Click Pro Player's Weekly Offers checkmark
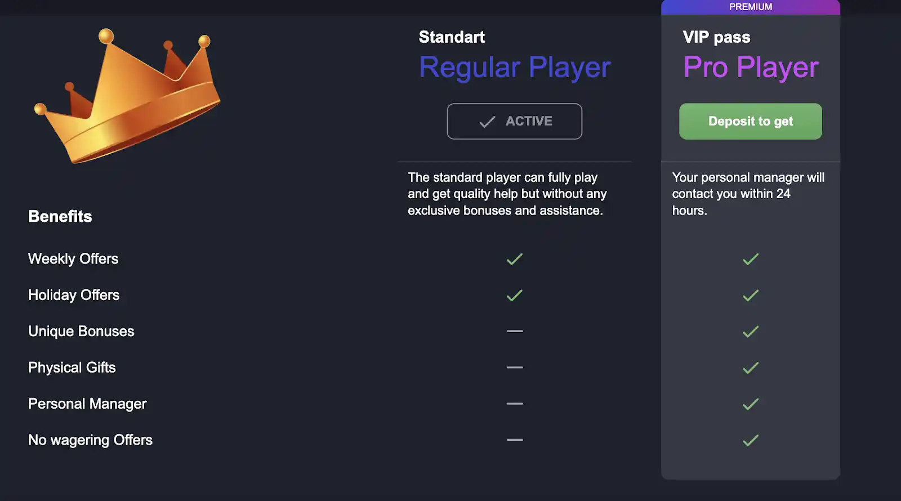Image resolution: width=901 pixels, height=501 pixels. tap(751, 259)
